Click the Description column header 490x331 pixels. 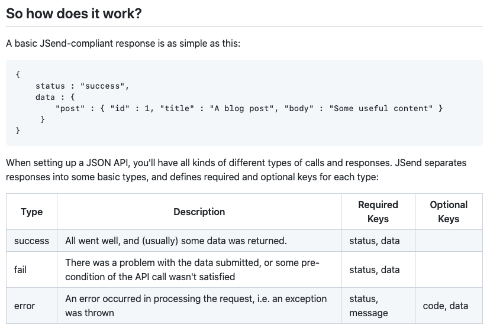199,212
